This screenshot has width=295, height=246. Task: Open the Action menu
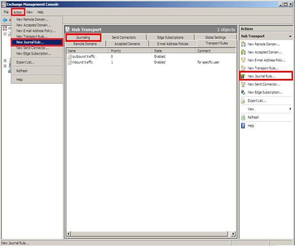point(18,12)
